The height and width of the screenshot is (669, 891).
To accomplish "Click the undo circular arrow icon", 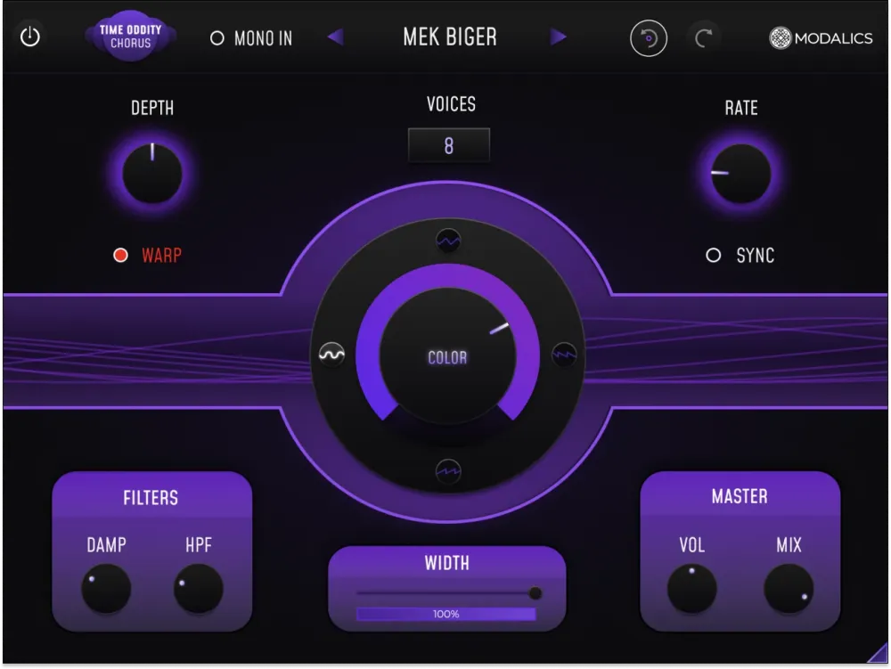I will [649, 38].
